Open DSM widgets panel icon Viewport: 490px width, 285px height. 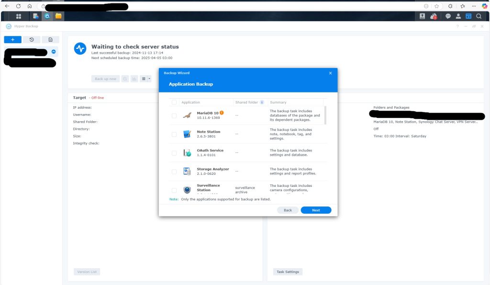468,16
